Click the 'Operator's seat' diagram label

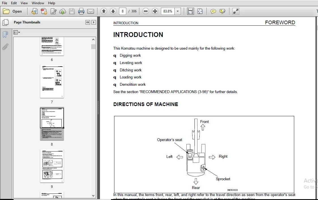tap(170, 140)
